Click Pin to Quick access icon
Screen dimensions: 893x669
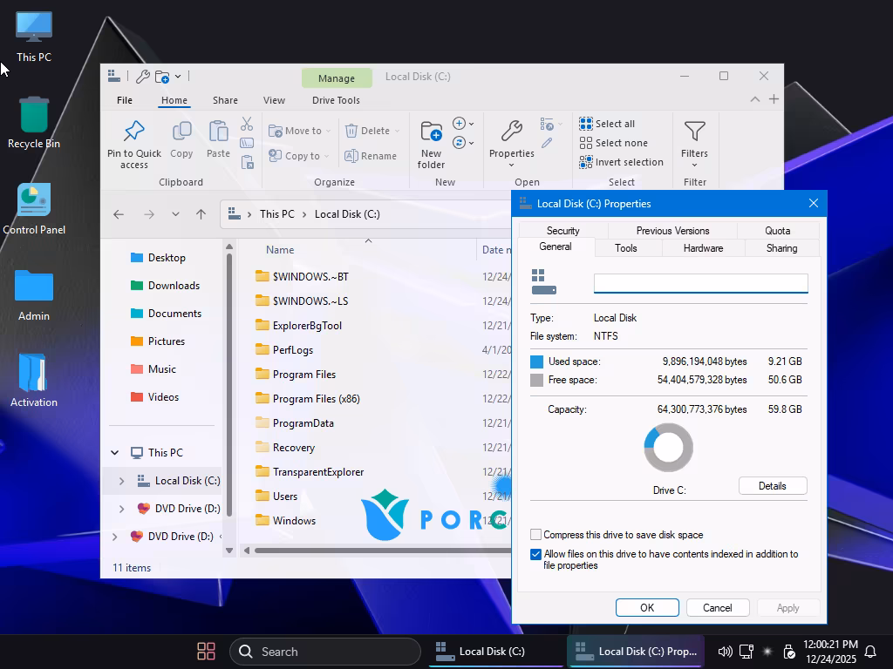133,132
